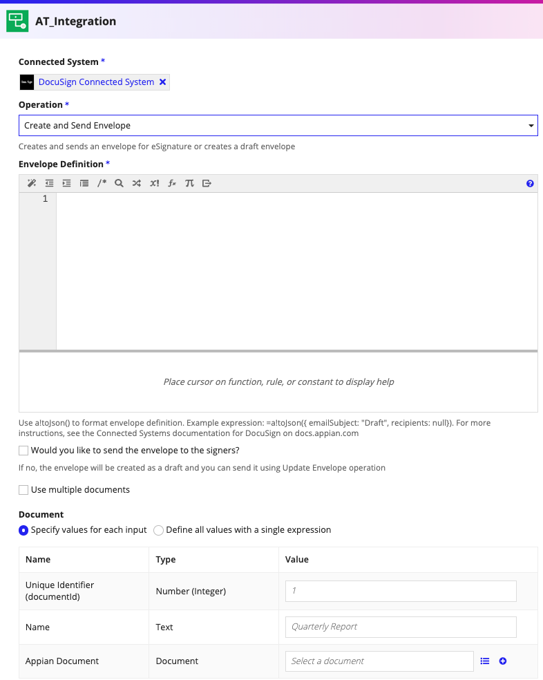Click the magic wand format expression icon
The height and width of the screenshot is (680, 543).
tap(32, 183)
